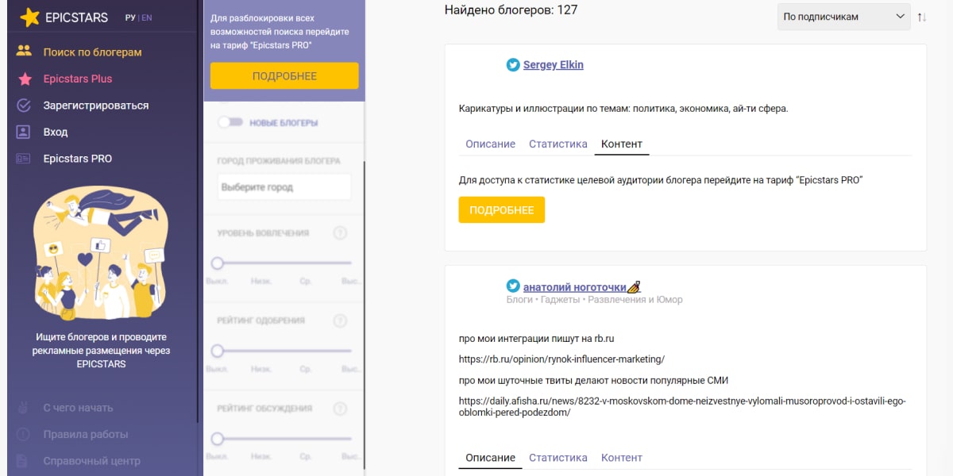The height and width of the screenshot is (476, 953).
Task: Open the help icon for Рейтинг обсуждения
Action: (340, 409)
